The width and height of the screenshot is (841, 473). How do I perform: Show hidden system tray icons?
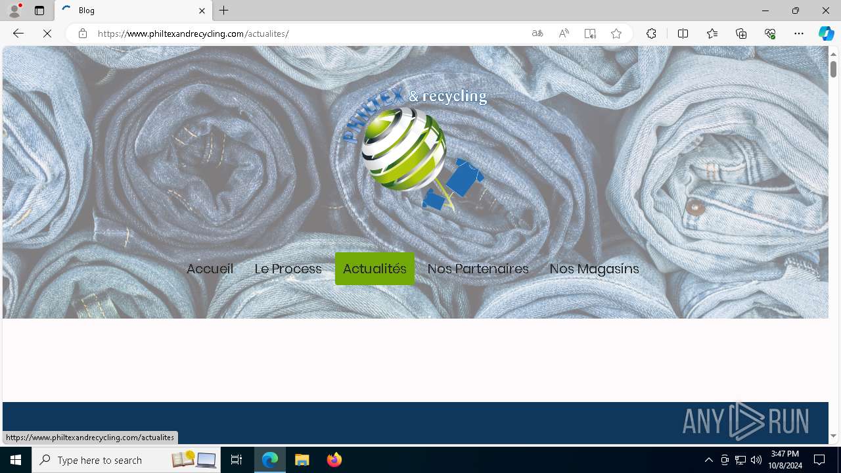pyautogui.click(x=708, y=460)
